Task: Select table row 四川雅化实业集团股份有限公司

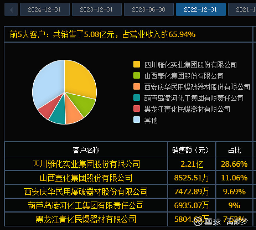Action: [x=129, y=164]
